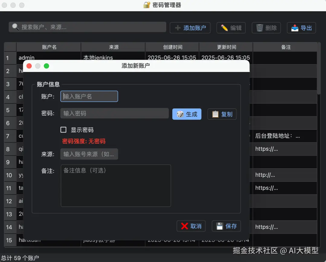Image resolution: width=326 pixels, height=262 pixels.
Task: Click the dice icon to generate password
Action: [x=180, y=114]
